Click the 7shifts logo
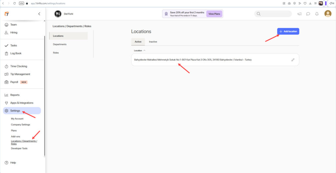Screen dimensions: 336x173 coord(7,14)
